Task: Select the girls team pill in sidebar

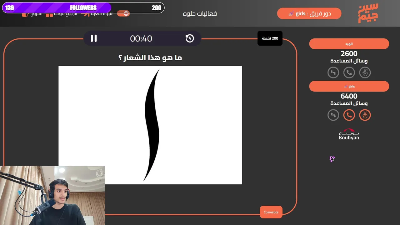Action: tap(349, 87)
